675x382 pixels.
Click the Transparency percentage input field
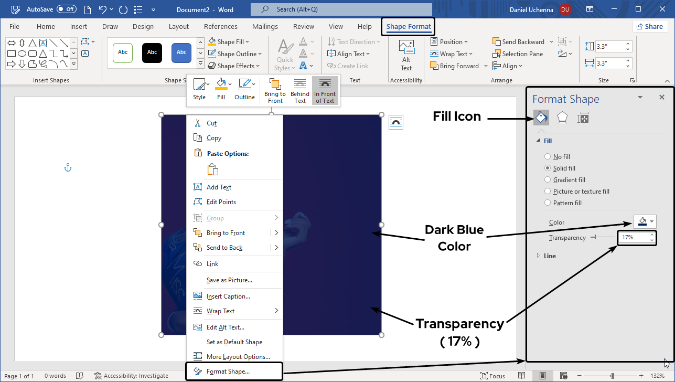coord(633,238)
